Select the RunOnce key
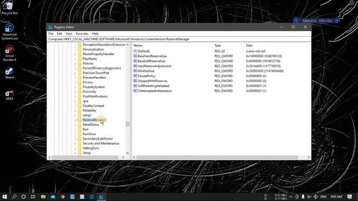This screenshot has width=358, height=201. click(89, 134)
